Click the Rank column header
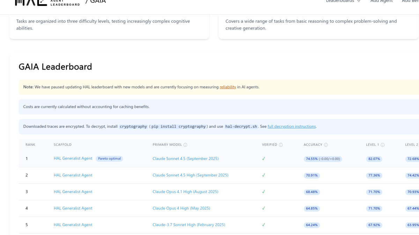419x235 pixels. point(30,145)
